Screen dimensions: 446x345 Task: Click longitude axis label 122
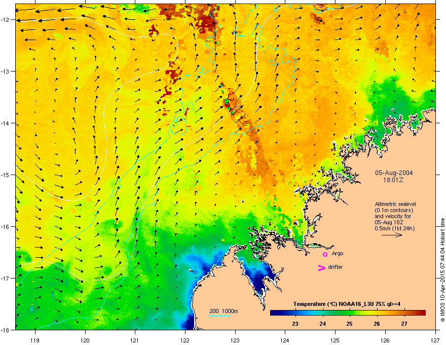[185, 340]
